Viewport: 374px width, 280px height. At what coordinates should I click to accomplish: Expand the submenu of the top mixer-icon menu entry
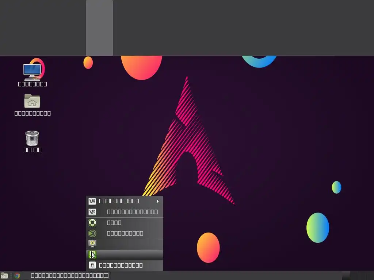pos(125,201)
